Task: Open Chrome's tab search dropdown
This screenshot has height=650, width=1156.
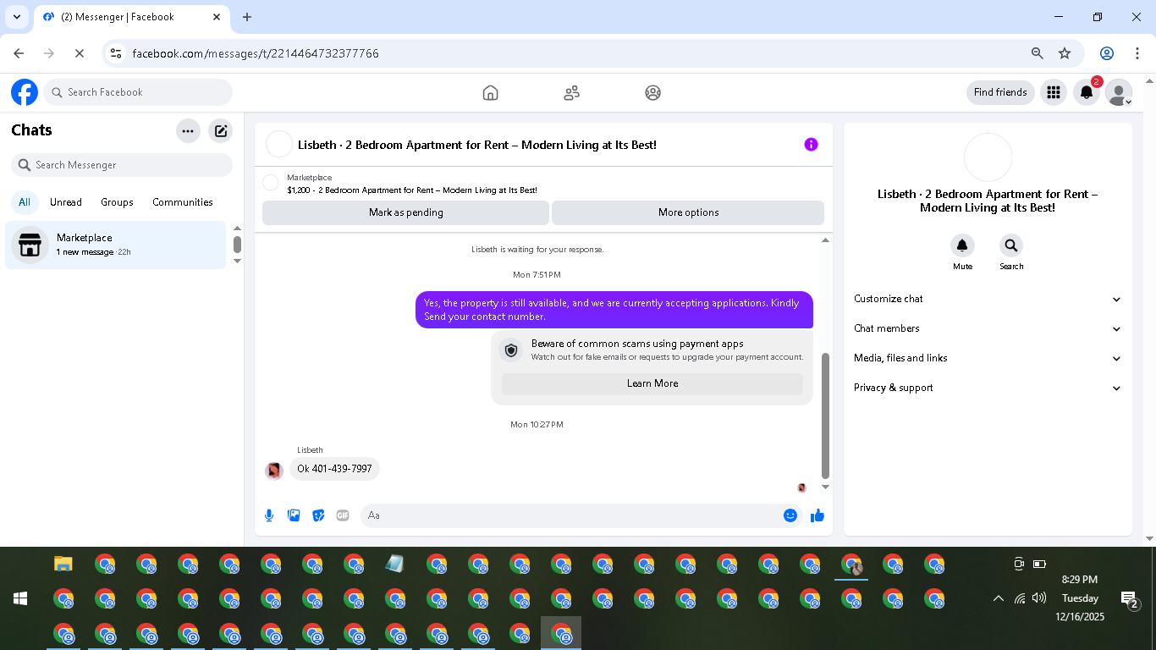Action: 16,17
